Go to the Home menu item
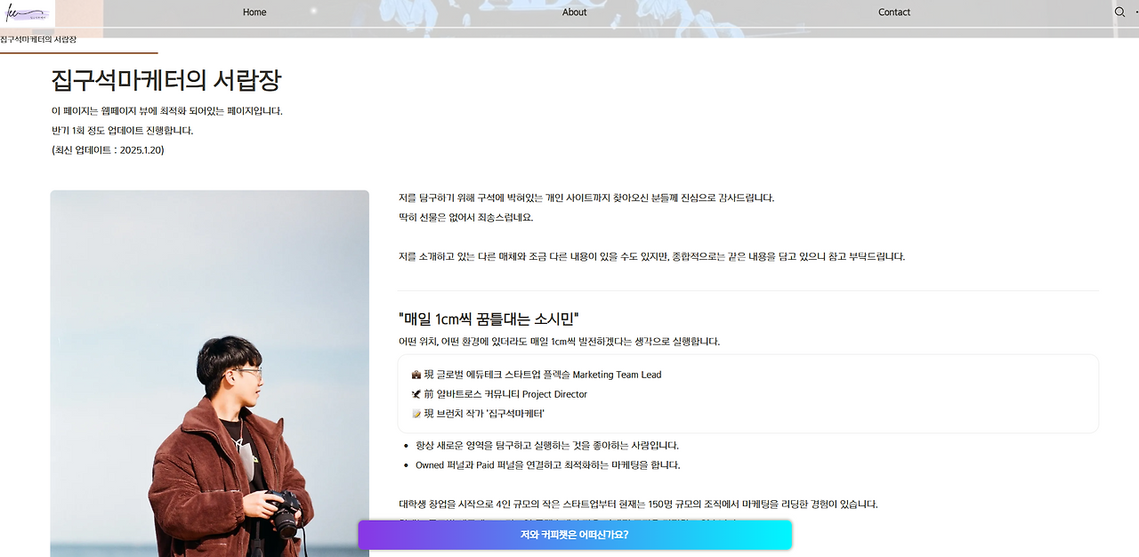 pos(254,12)
